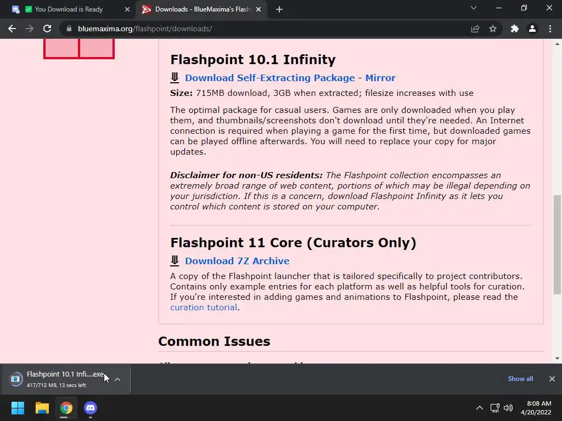
Task: Open Discord from the taskbar
Action: [x=91, y=408]
